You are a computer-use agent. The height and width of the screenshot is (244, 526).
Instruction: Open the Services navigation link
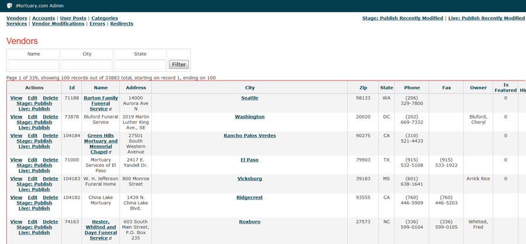pos(16,23)
